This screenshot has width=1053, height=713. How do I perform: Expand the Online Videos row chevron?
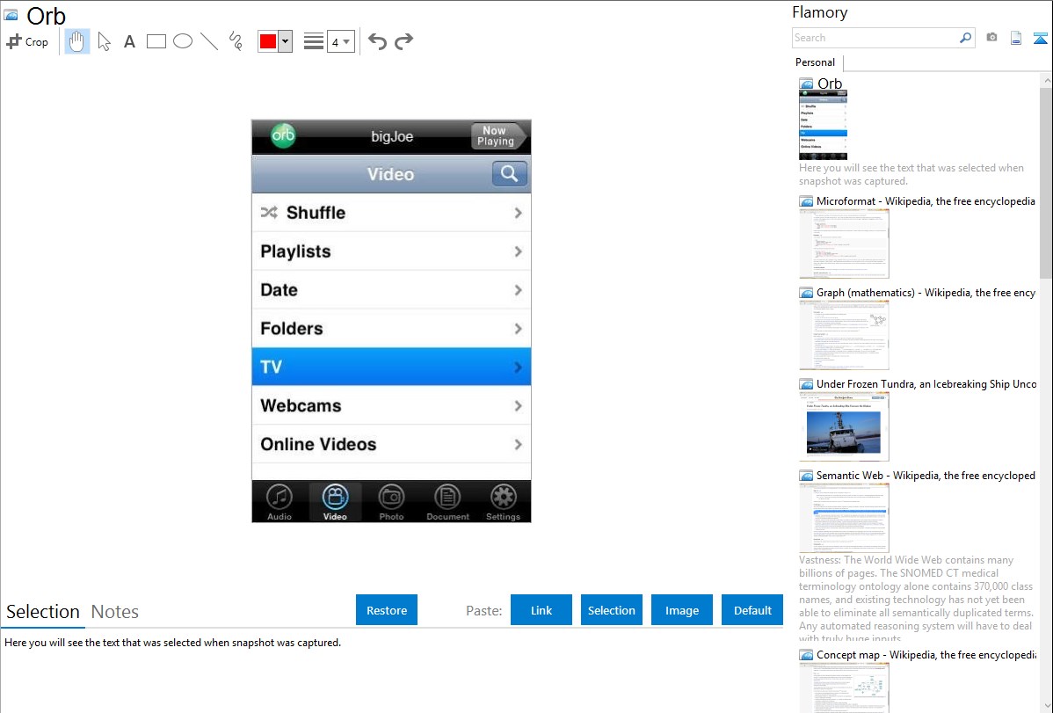(518, 444)
